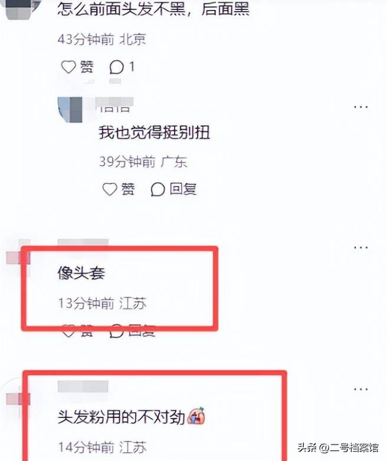The image size is (387, 461).
Task: Reply to the Guangdong comment via bubble icon
Action: point(158,189)
